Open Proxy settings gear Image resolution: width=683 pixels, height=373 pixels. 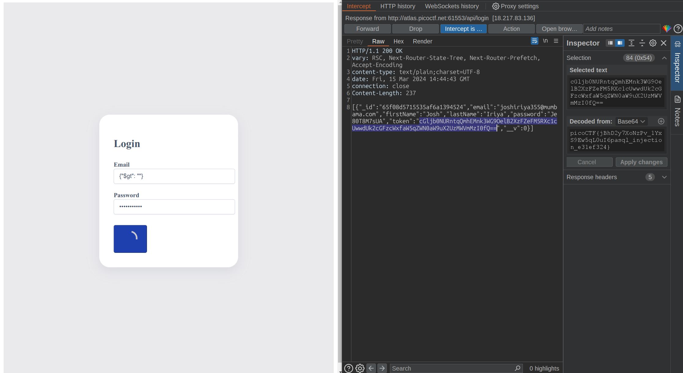coord(515,6)
